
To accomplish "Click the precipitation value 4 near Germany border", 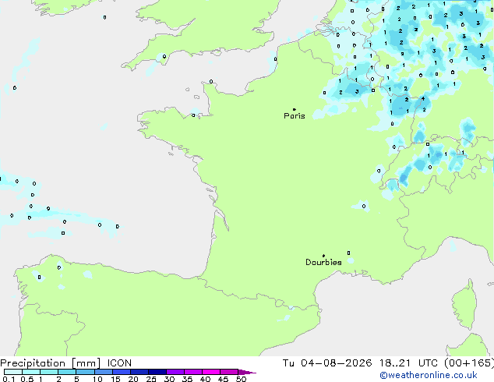I will pos(423,99).
